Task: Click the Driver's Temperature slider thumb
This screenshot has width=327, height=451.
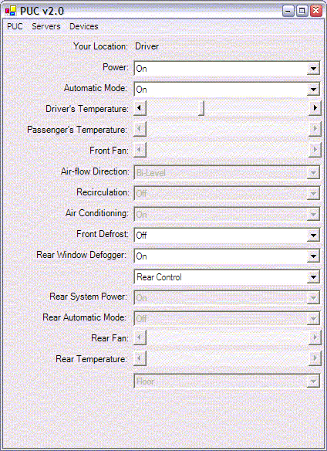Action: pyautogui.click(x=201, y=108)
